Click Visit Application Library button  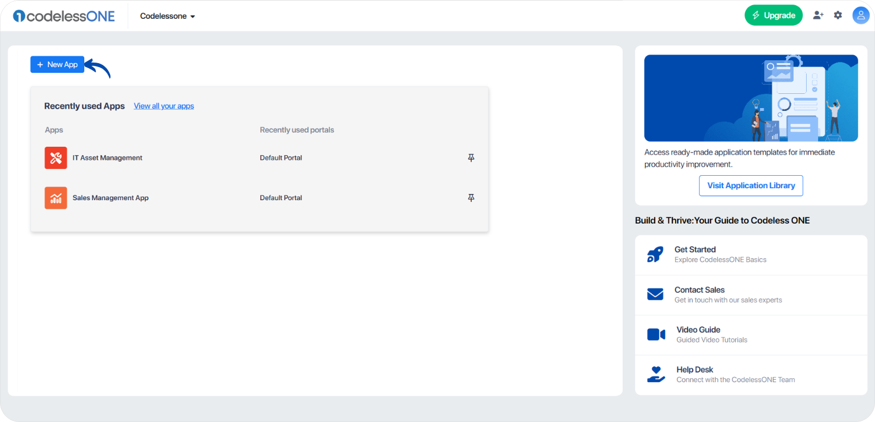[x=751, y=185]
